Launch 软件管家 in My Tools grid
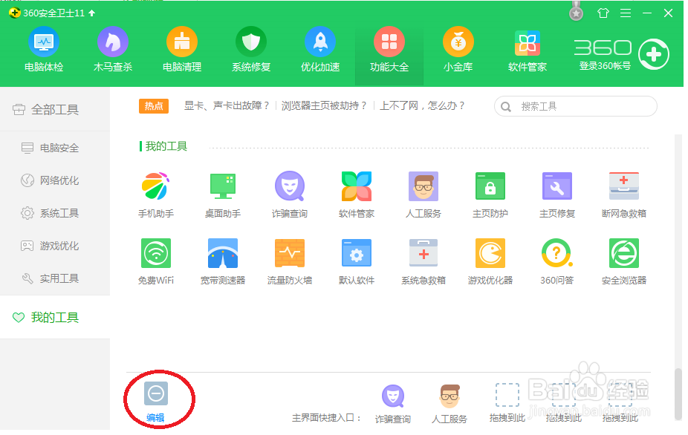688x435 pixels. click(x=357, y=194)
